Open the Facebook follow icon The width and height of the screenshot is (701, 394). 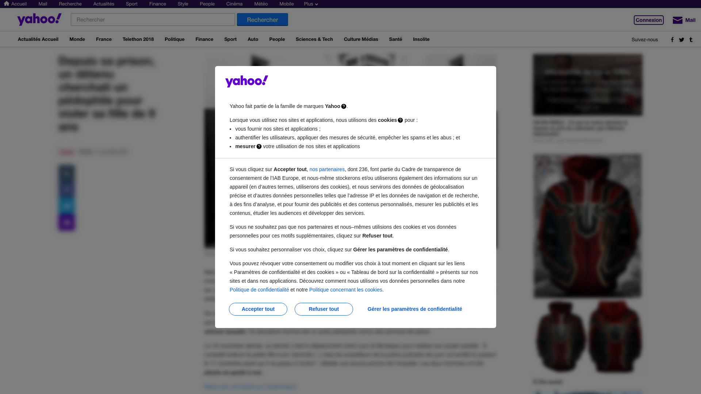tap(672, 40)
